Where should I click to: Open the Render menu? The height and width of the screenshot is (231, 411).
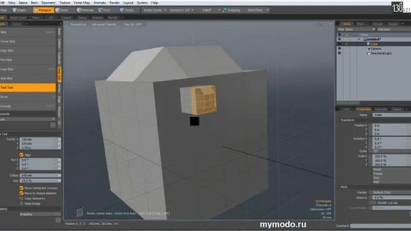(x=114, y=3)
